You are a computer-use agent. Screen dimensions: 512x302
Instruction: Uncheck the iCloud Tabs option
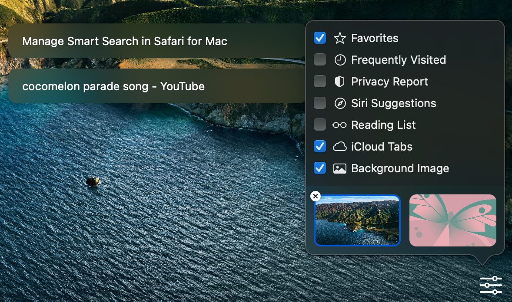[x=320, y=147]
